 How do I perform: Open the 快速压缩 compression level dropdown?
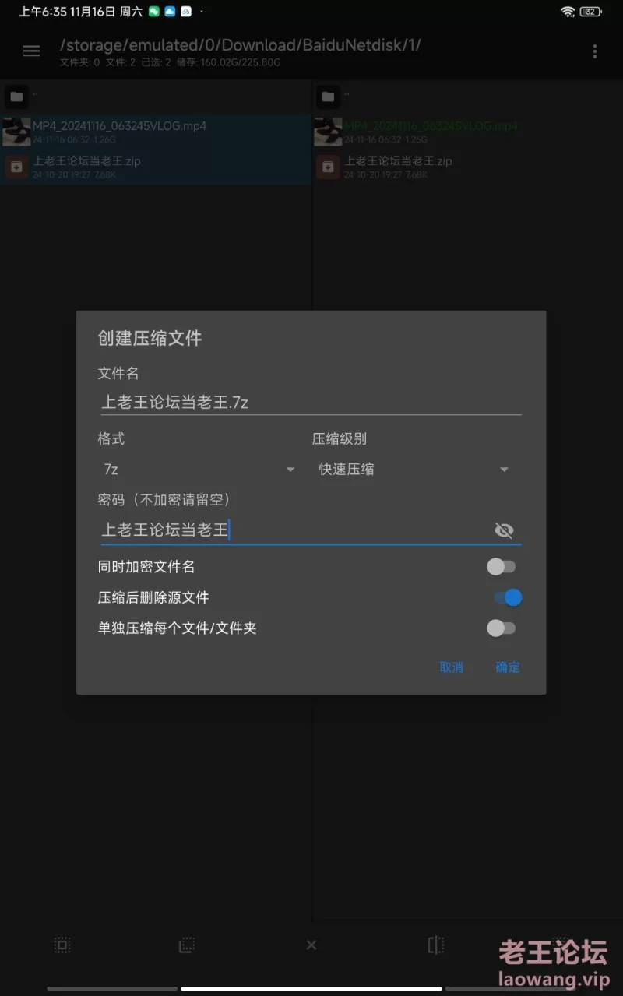coord(413,470)
